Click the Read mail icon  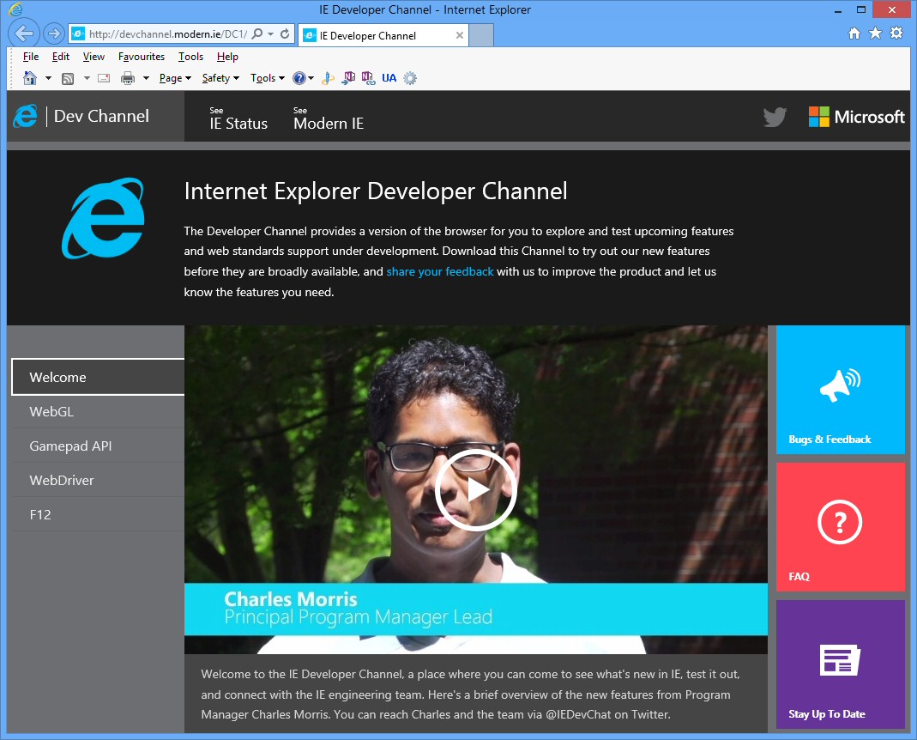point(103,77)
